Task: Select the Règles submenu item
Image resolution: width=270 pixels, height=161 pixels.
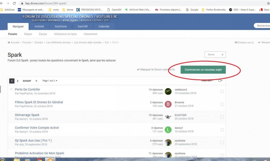Action: [28, 34]
